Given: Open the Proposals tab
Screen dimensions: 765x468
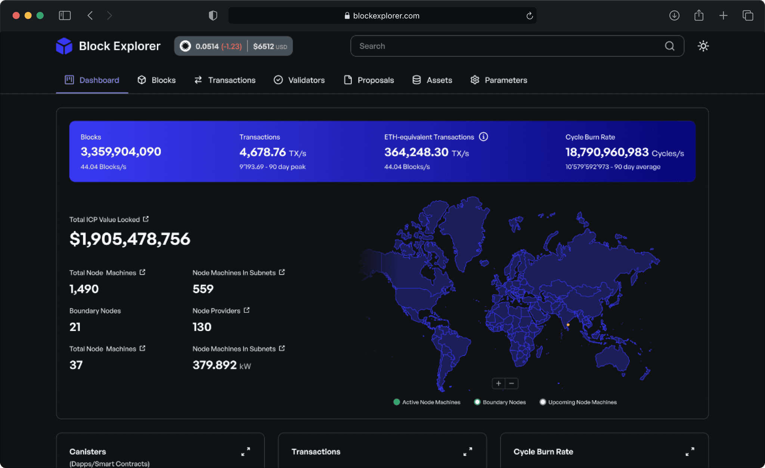Looking at the screenshot, I should click(369, 80).
